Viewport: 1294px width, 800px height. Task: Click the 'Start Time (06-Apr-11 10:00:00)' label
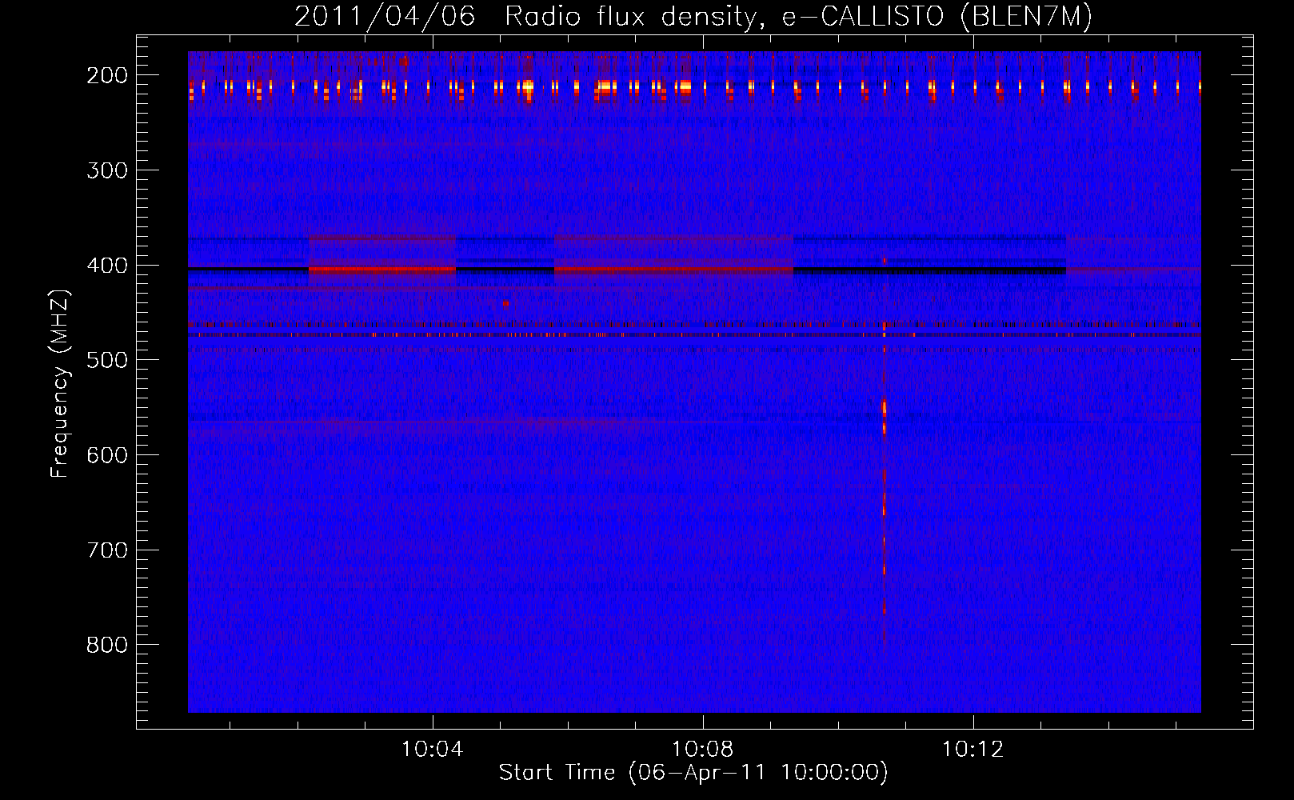pos(693,773)
